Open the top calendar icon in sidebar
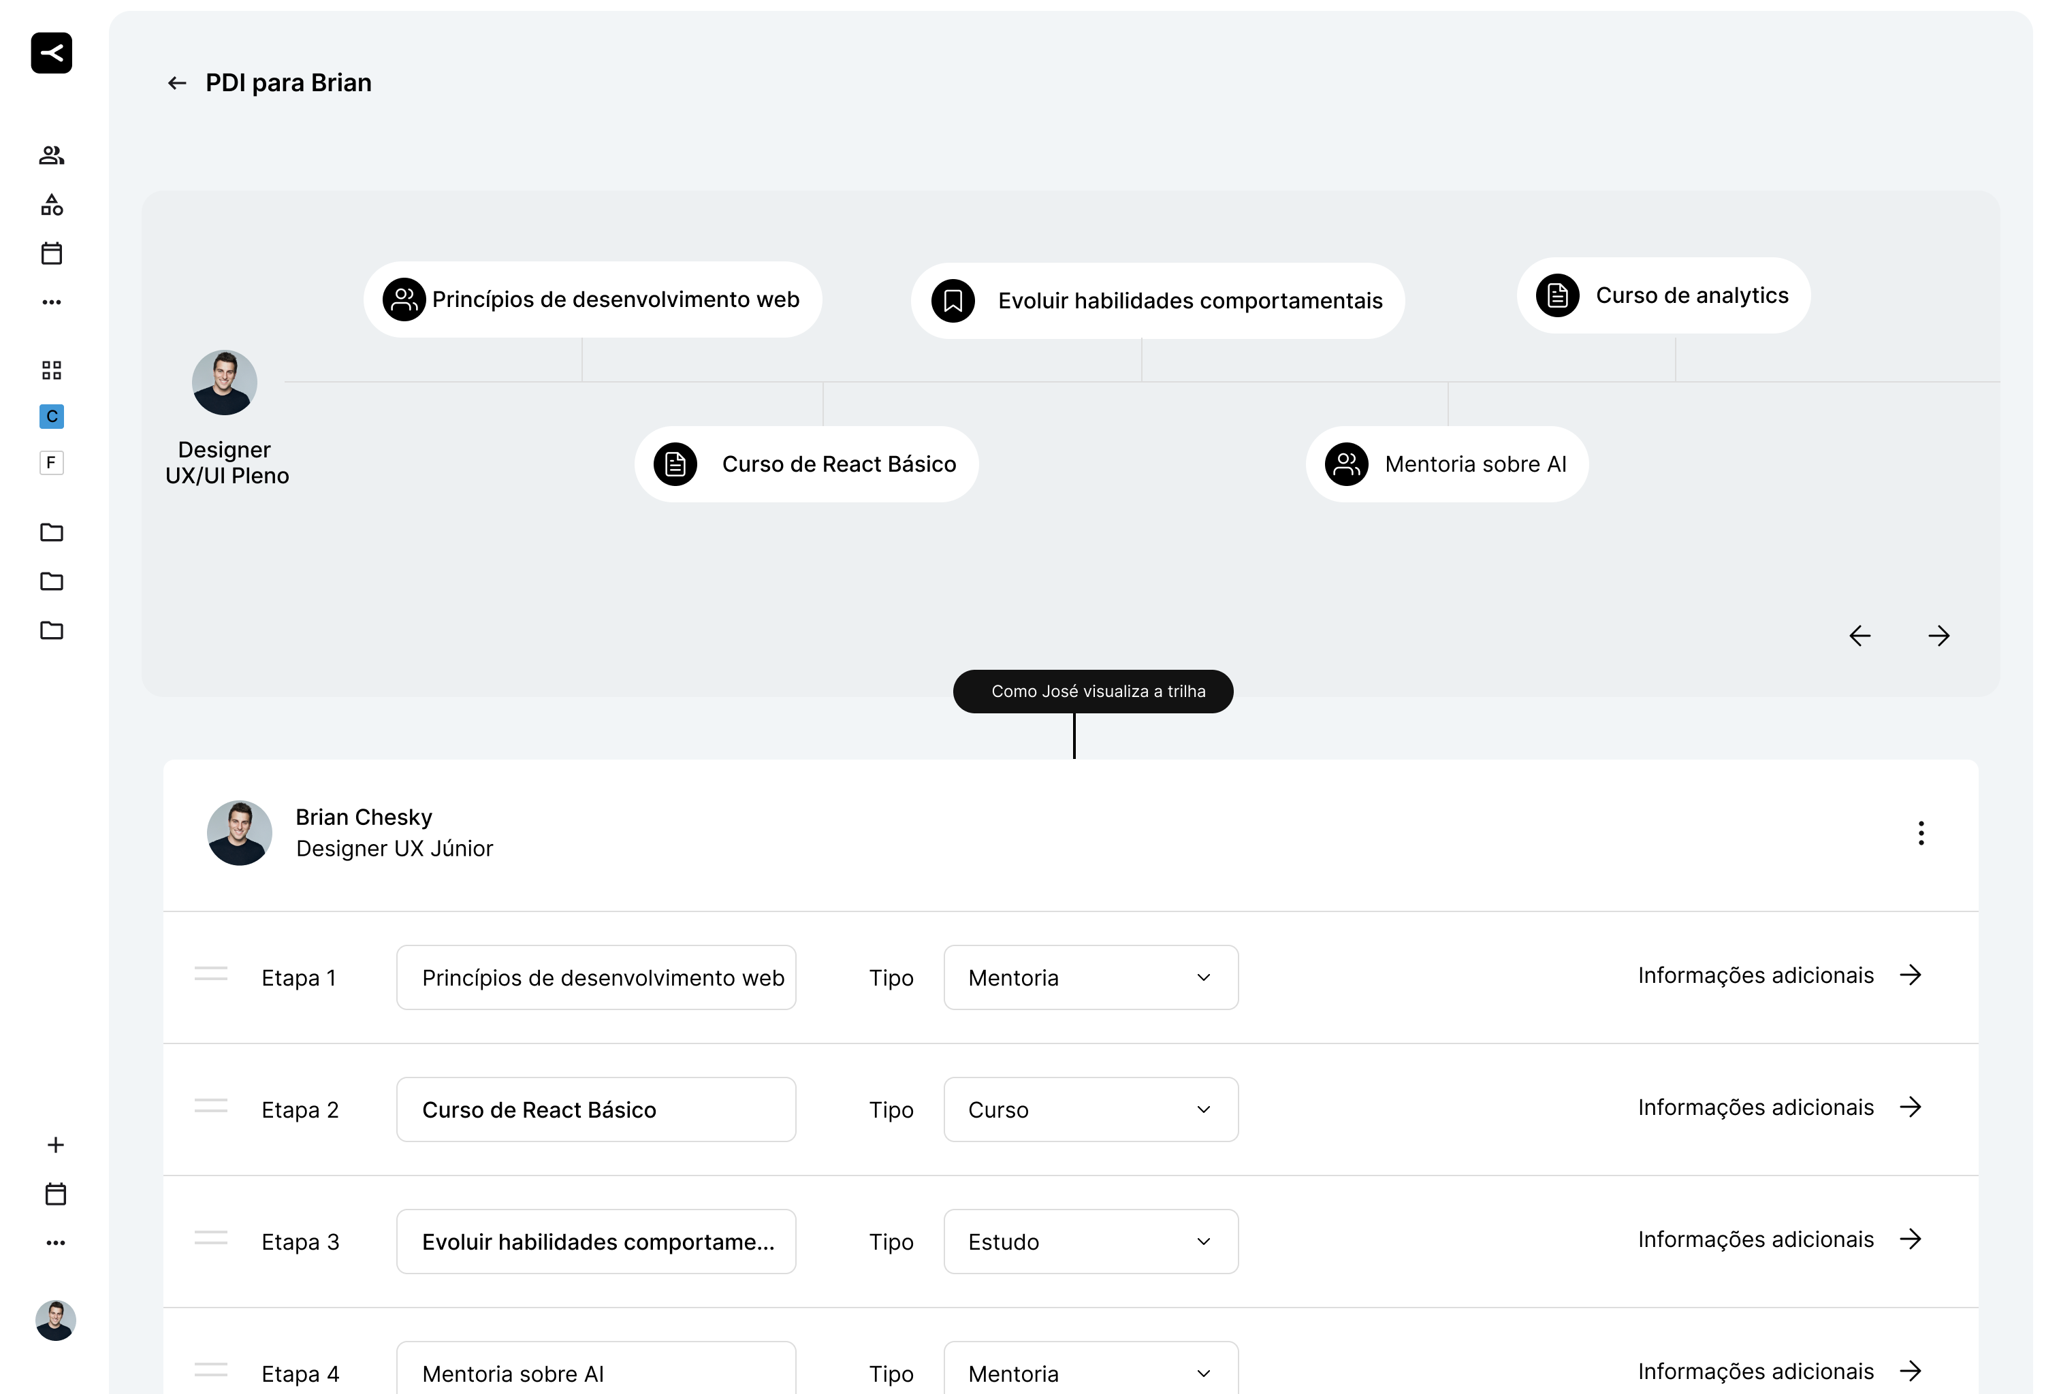The image size is (2059, 1394). click(x=51, y=254)
